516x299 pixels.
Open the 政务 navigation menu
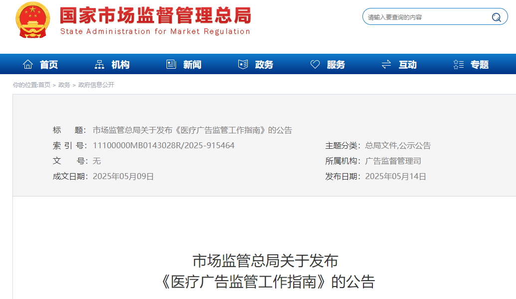(x=264, y=64)
